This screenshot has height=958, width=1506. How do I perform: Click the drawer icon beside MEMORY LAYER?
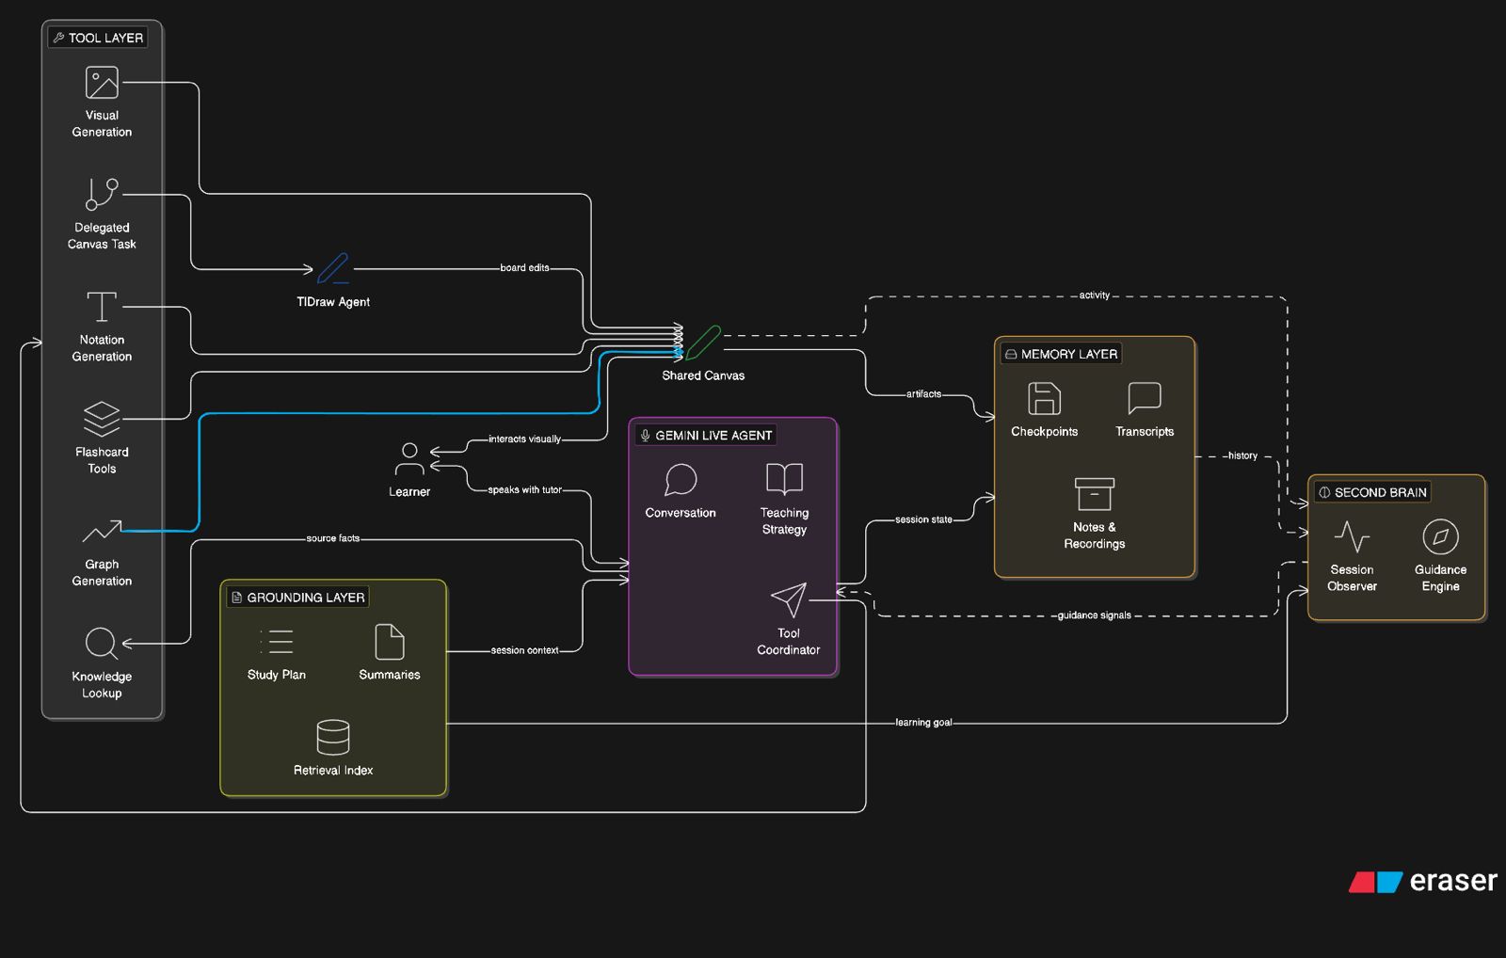coord(1011,354)
